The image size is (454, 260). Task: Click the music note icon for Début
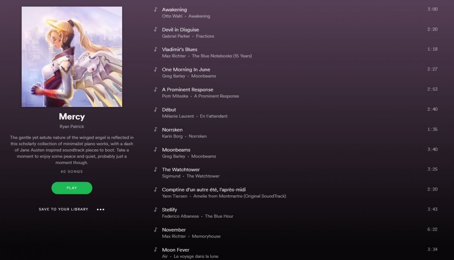tap(155, 110)
